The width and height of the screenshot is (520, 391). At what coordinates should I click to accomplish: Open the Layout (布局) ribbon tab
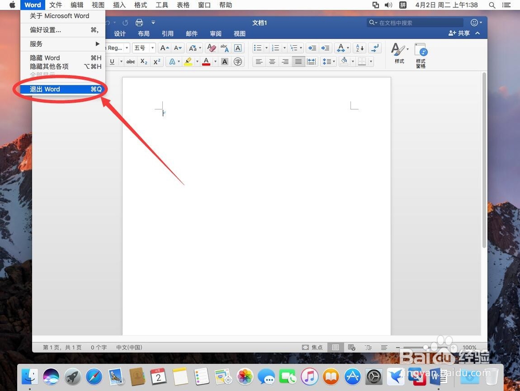click(144, 33)
